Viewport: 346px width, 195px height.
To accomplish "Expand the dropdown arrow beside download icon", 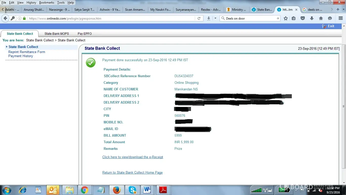I will coord(215,18).
